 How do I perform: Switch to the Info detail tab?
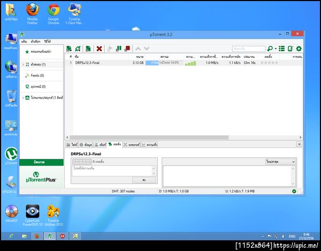pos(86,144)
